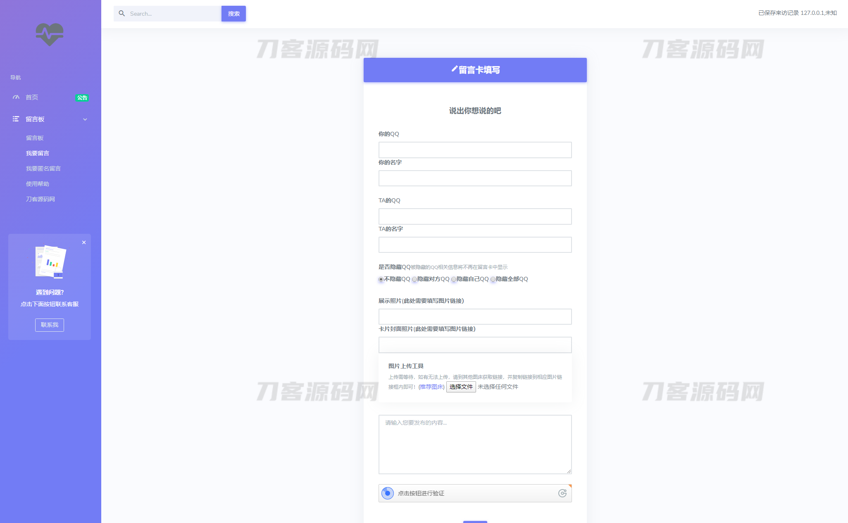Click the 留言板 navigation icon

(x=15, y=119)
